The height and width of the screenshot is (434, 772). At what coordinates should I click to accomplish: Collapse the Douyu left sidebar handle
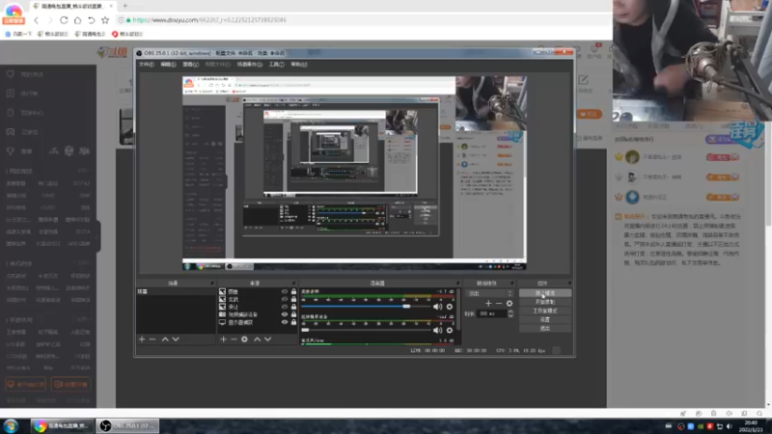98,236
